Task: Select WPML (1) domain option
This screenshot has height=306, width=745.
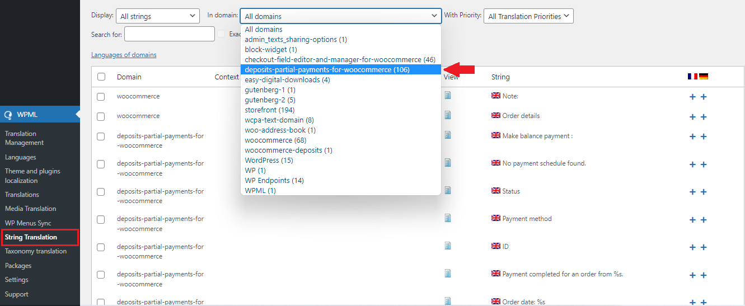Action: (x=341, y=191)
